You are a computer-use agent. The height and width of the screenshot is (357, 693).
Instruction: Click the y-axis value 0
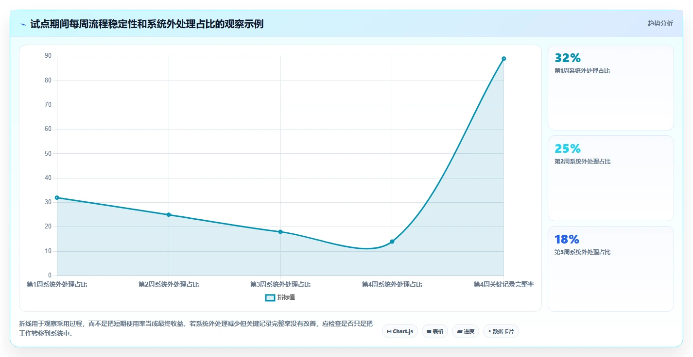click(50, 276)
